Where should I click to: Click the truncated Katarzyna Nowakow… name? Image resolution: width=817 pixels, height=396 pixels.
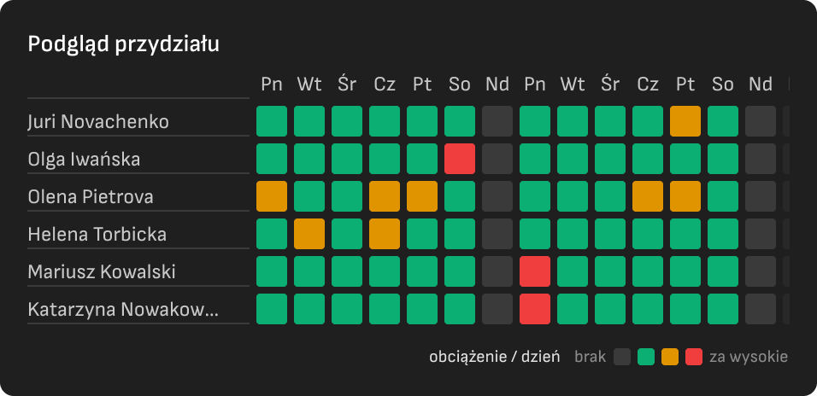[x=123, y=310]
